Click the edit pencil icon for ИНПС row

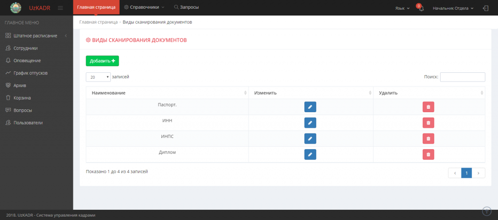coord(310,138)
